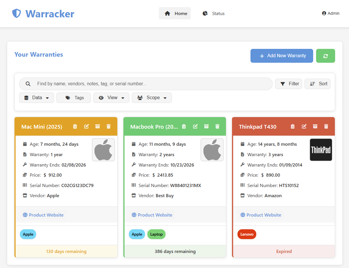Click Vendor: Amazon text
Image resolution: width=349 pixels, height=268 pixels.
pos(264,196)
